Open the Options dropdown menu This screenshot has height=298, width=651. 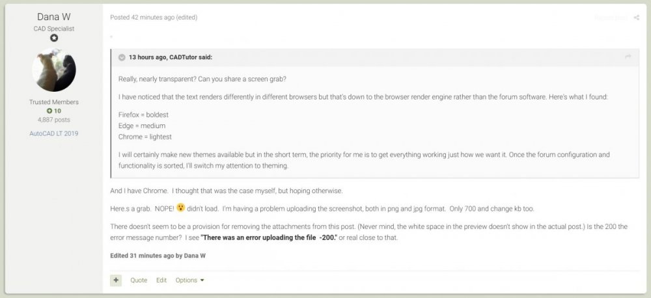(189, 280)
